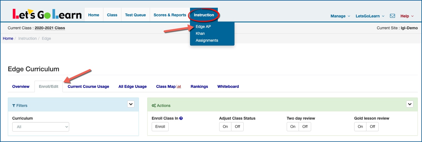
Task: Click the Edge breadcrumb
Action: [46, 38]
